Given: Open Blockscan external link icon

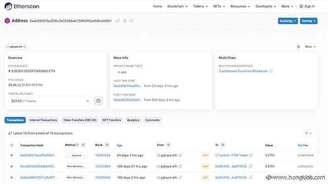Looking at the screenshot, I should 271,71.
